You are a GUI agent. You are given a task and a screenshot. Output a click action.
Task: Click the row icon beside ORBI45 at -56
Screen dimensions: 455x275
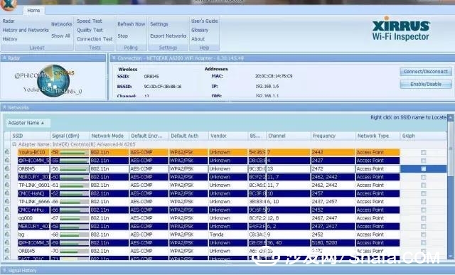point(7,168)
